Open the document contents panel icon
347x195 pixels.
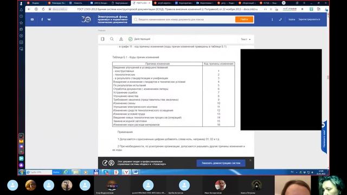[102, 39]
